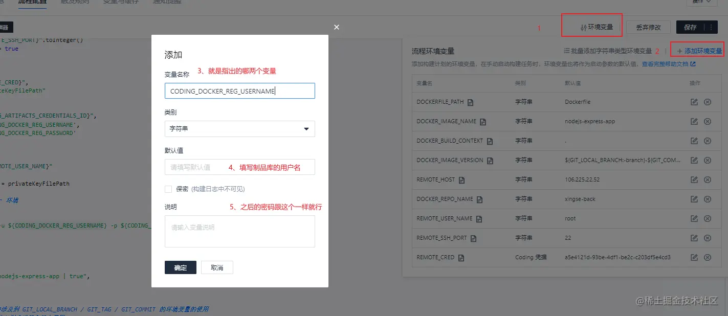Click the 说明 description textarea
Image resolution: width=728 pixels, height=316 pixels.
pos(239,231)
